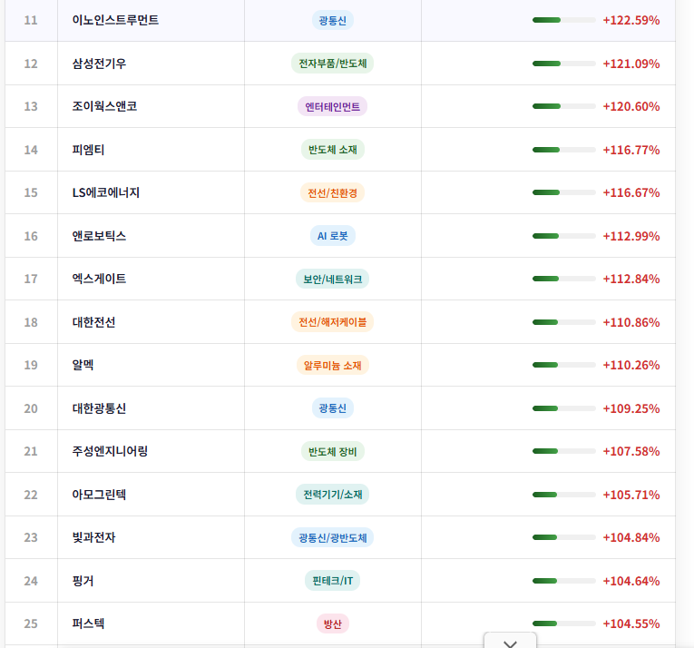Click the +109.25% return value
This screenshot has width=694, height=648.
[631, 408]
